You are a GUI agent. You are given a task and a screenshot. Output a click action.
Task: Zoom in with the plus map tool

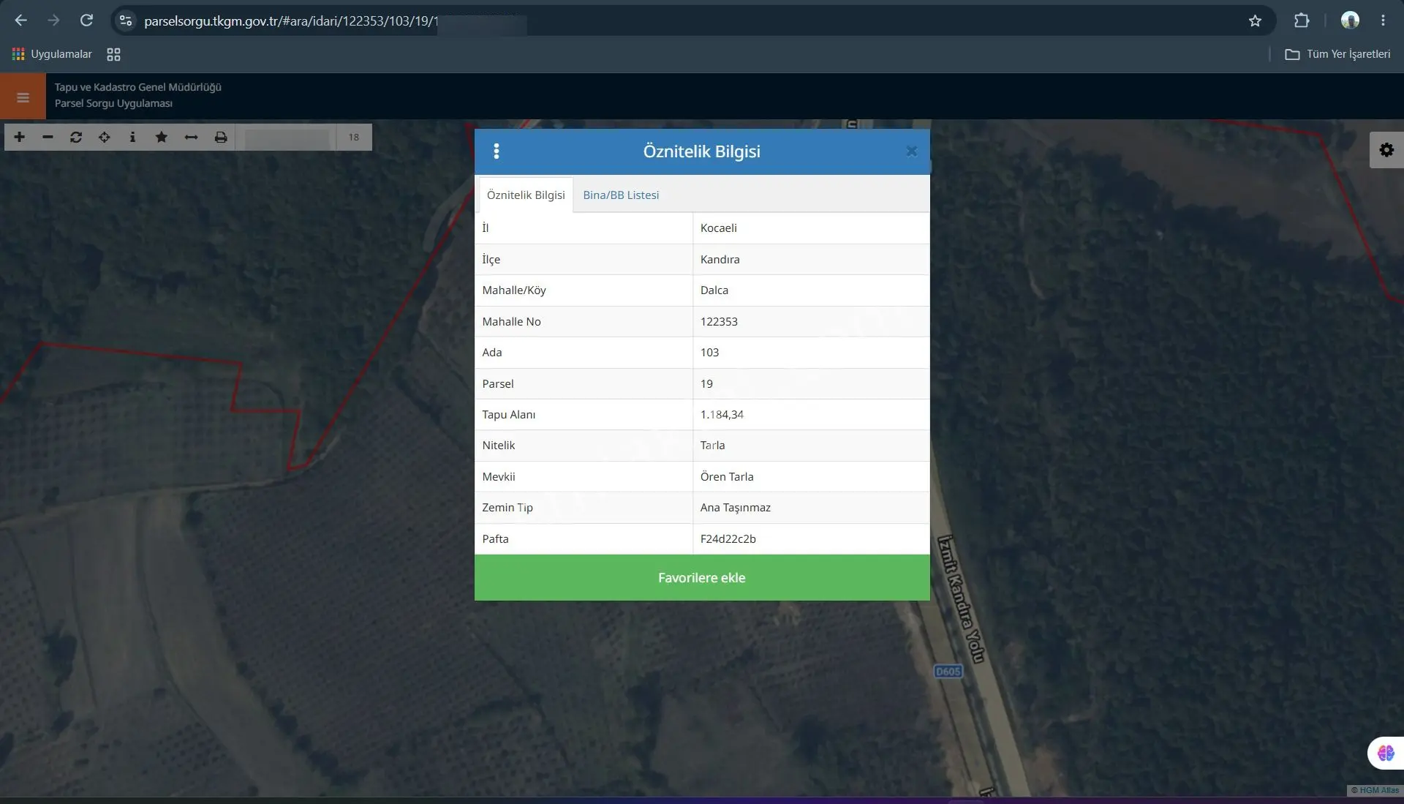20,137
